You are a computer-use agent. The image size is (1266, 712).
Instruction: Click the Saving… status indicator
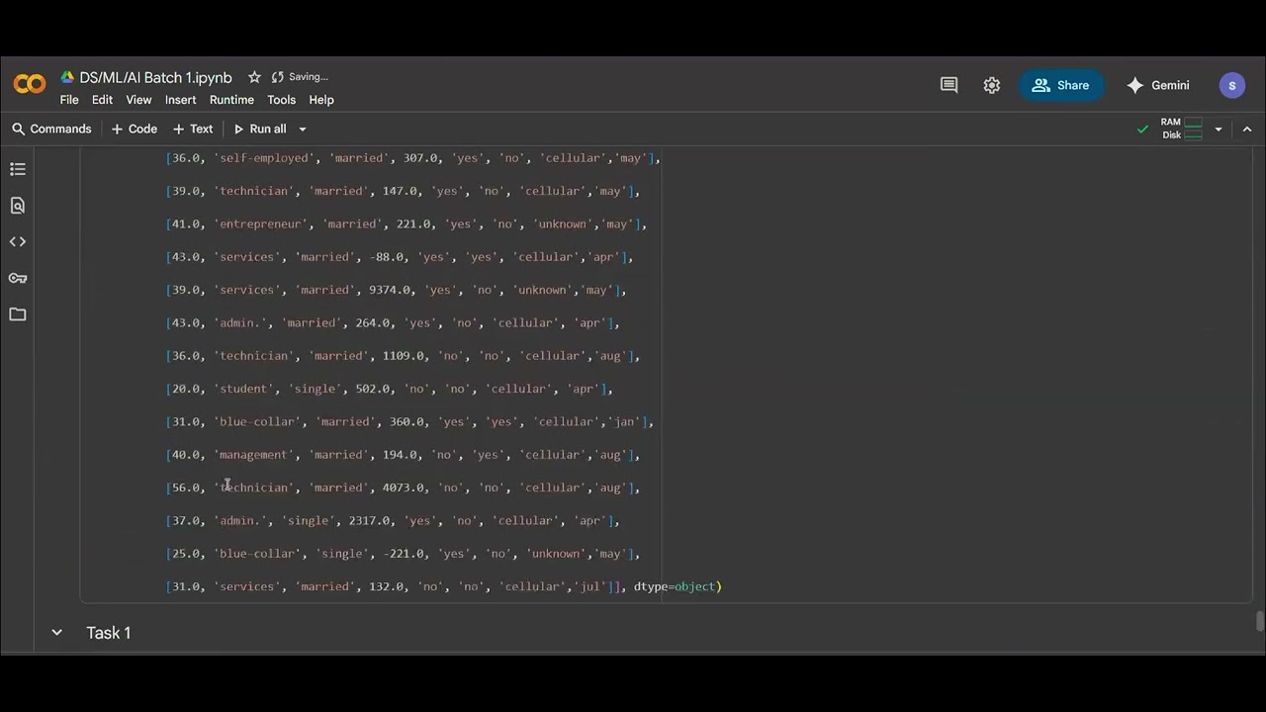(x=300, y=77)
